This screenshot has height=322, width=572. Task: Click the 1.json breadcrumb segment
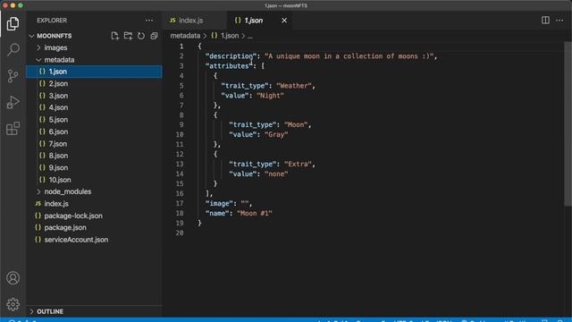click(x=230, y=36)
